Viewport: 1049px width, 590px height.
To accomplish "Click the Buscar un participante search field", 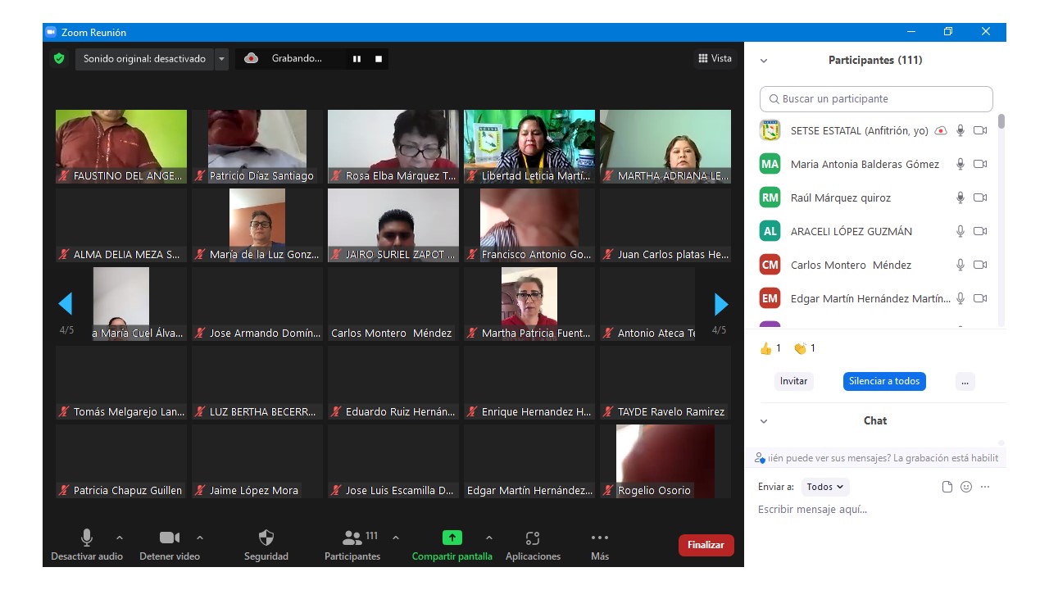I will pyautogui.click(x=876, y=99).
